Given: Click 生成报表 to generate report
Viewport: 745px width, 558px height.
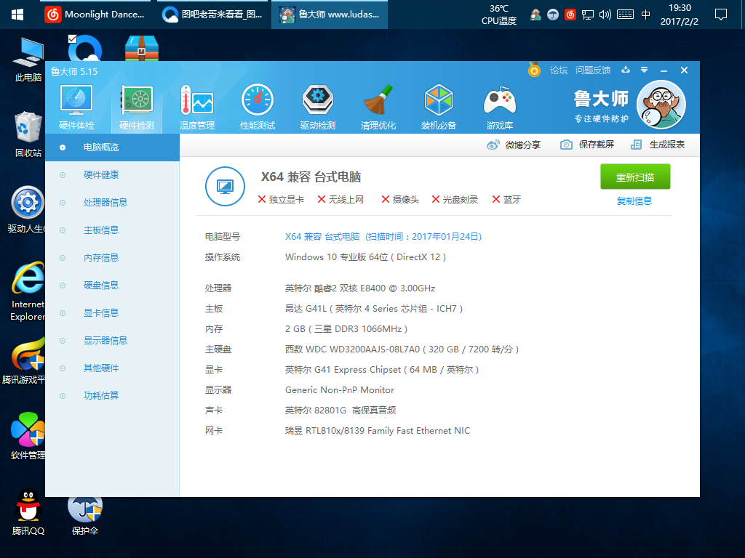Looking at the screenshot, I should click(x=658, y=145).
